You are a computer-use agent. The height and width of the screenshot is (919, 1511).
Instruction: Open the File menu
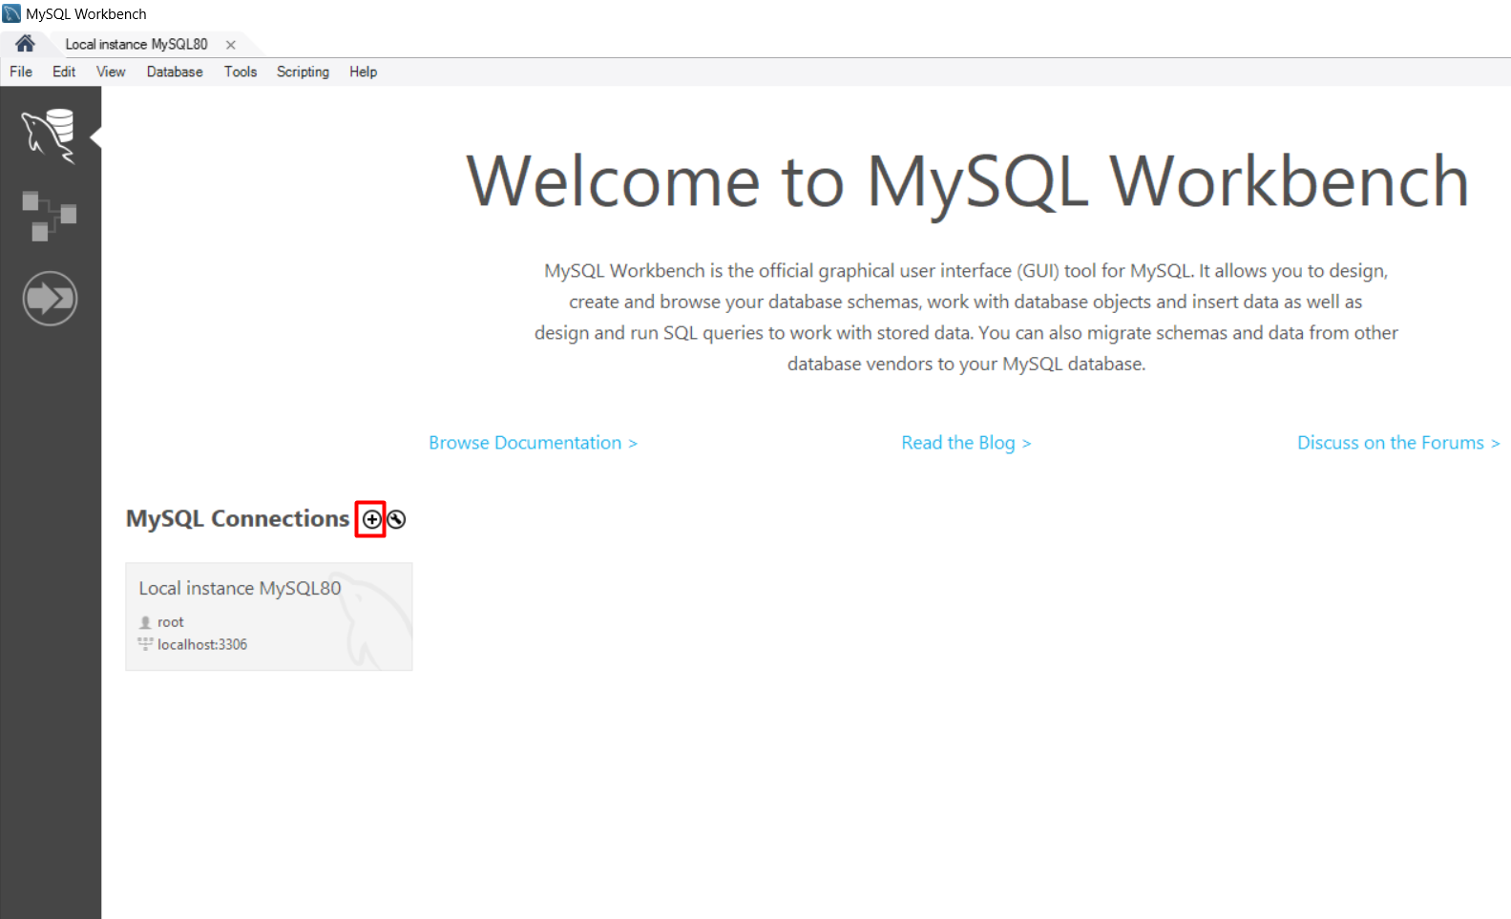[x=21, y=72]
